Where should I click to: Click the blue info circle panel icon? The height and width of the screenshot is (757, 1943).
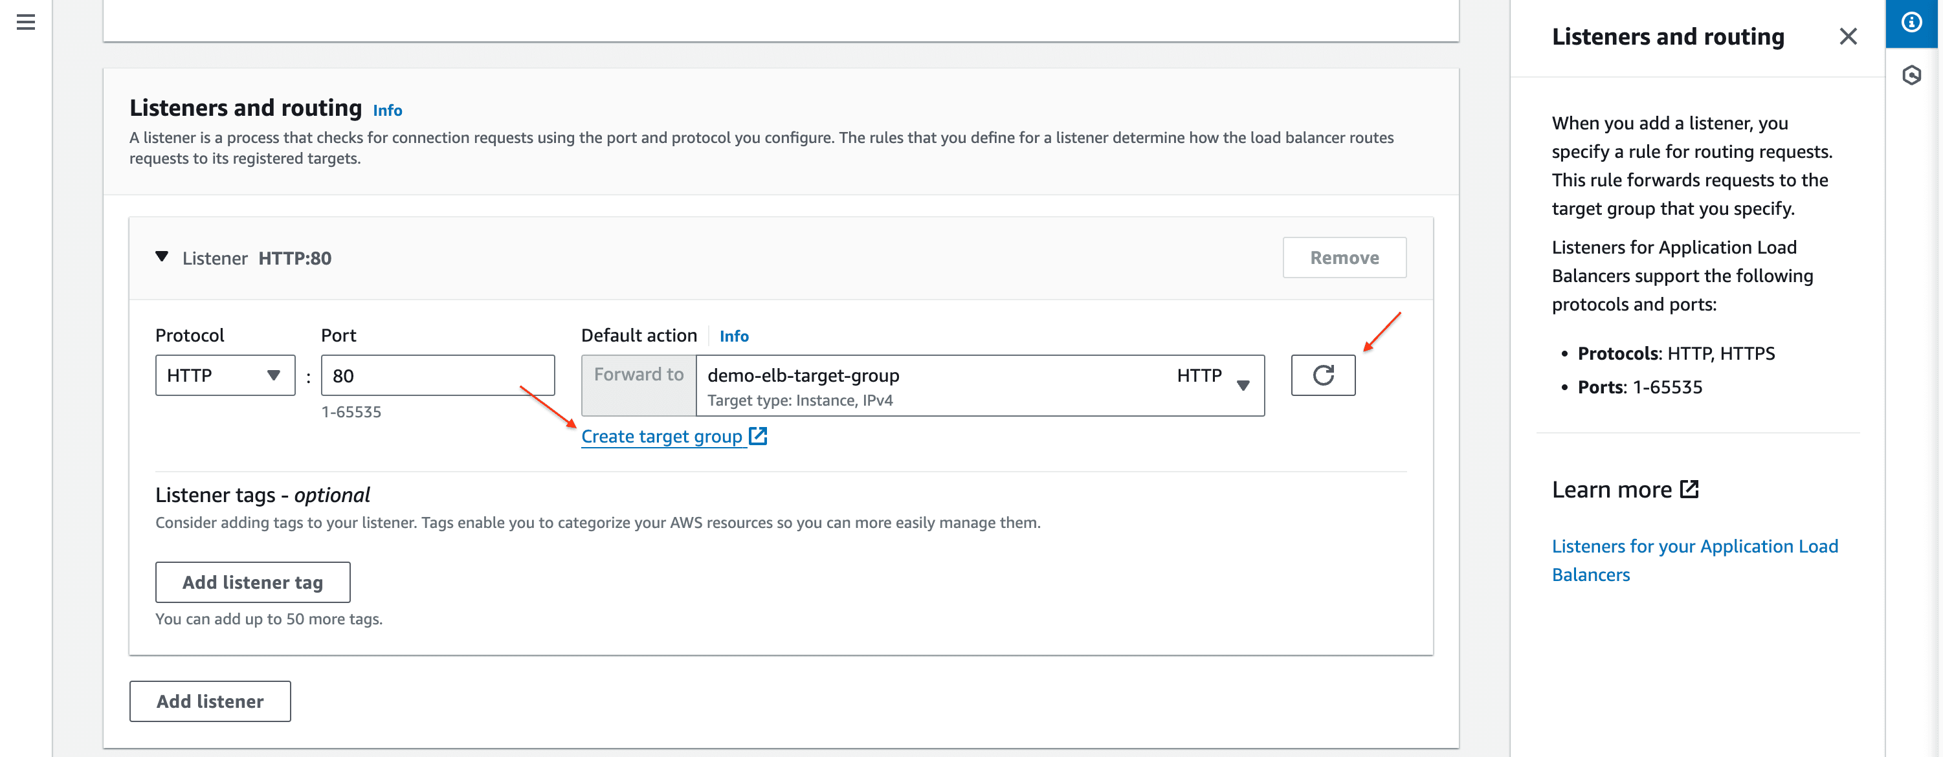(x=1911, y=23)
